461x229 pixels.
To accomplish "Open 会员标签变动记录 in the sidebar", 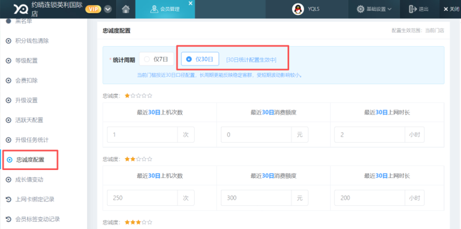I will [37, 219].
